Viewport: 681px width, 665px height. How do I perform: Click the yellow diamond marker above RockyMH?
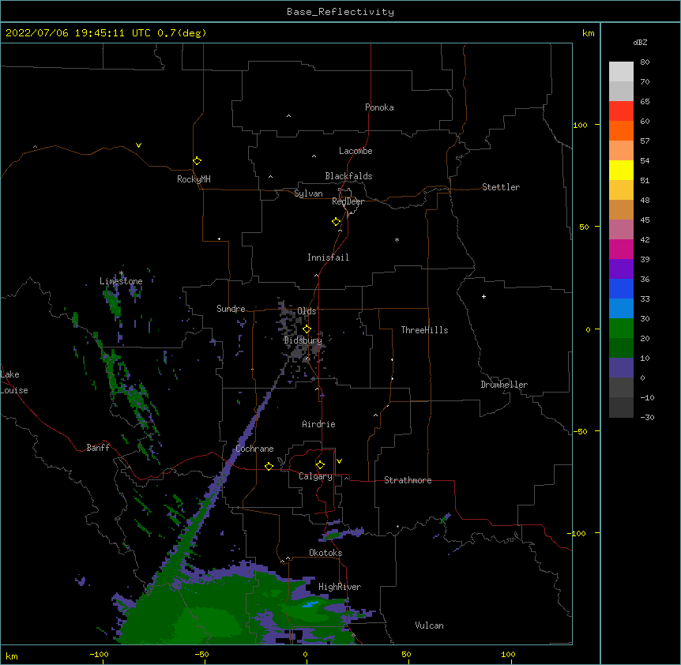(x=197, y=161)
